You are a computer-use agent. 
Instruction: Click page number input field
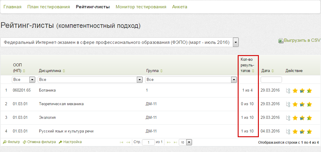click(x=148, y=142)
